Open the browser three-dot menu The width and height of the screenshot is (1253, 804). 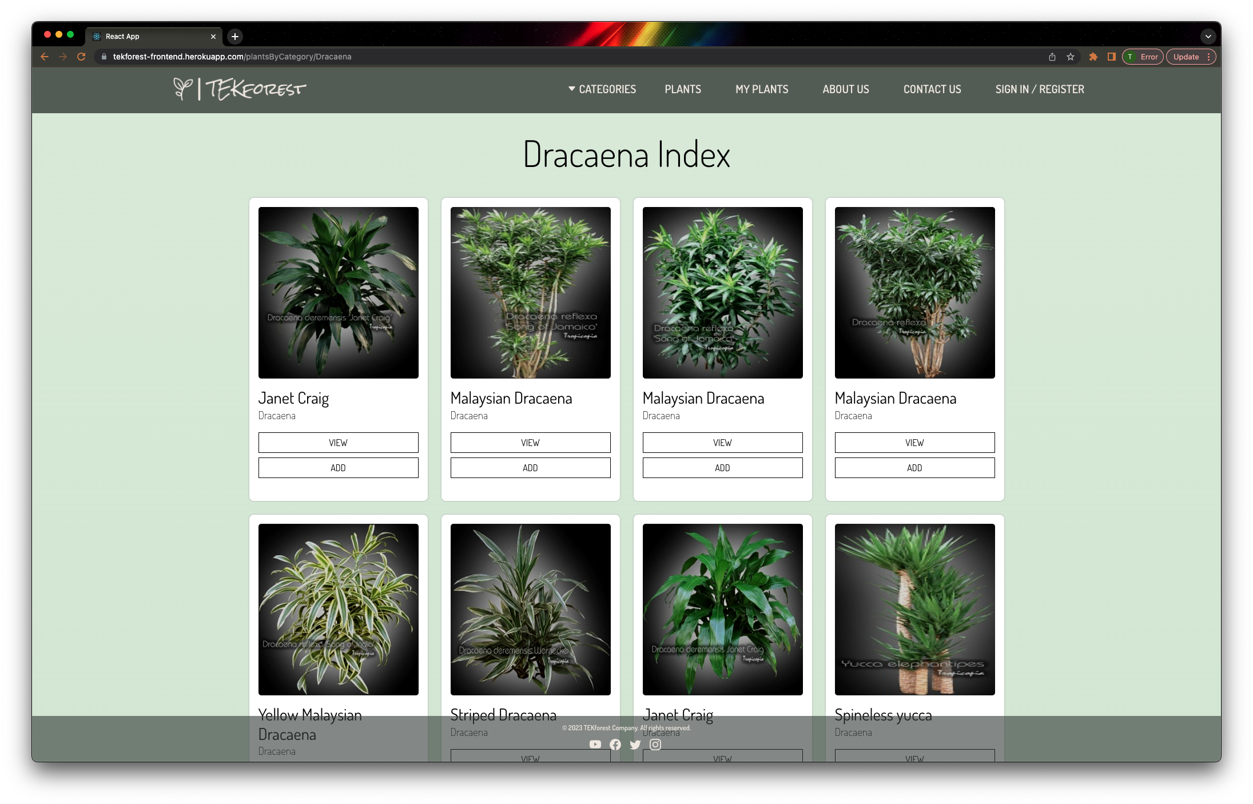pyautogui.click(x=1208, y=57)
